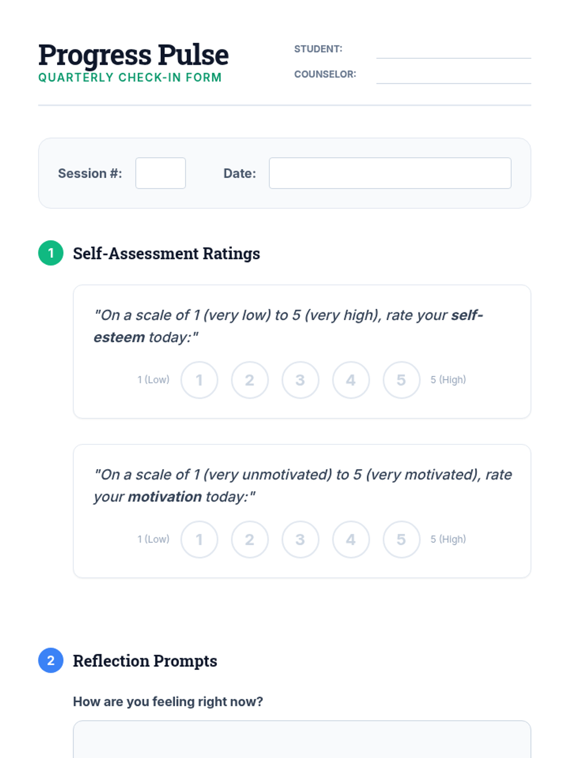Focus the Date input field
569x758 pixels.
[390, 173]
